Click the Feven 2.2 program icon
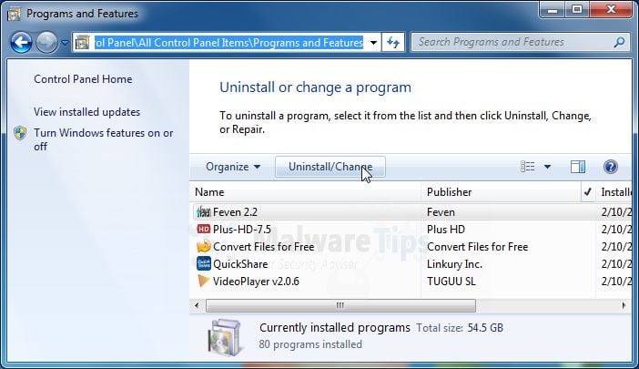The image size is (639, 369). click(x=203, y=212)
